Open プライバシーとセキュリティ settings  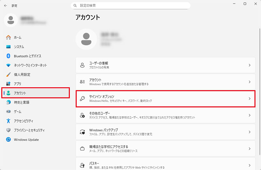pyautogui.click(x=36, y=130)
